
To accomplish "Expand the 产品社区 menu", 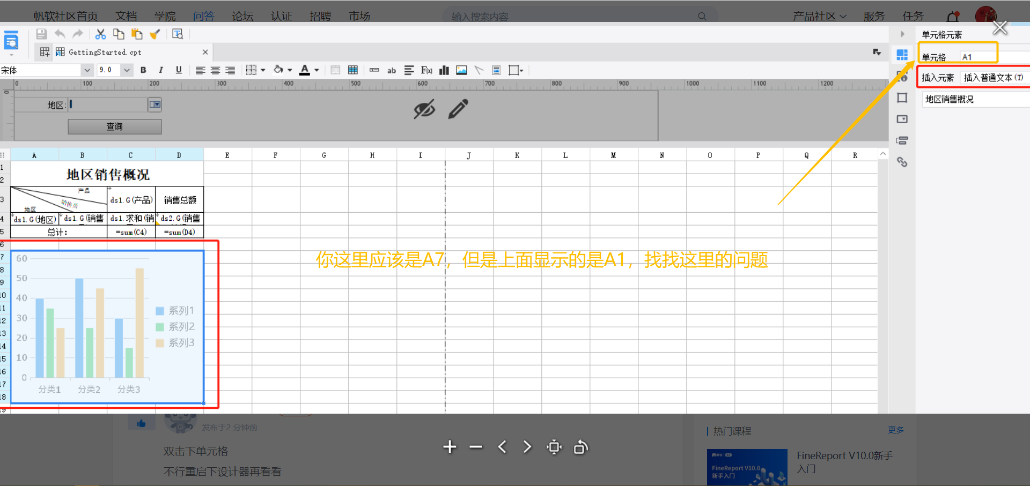I will click(x=819, y=17).
